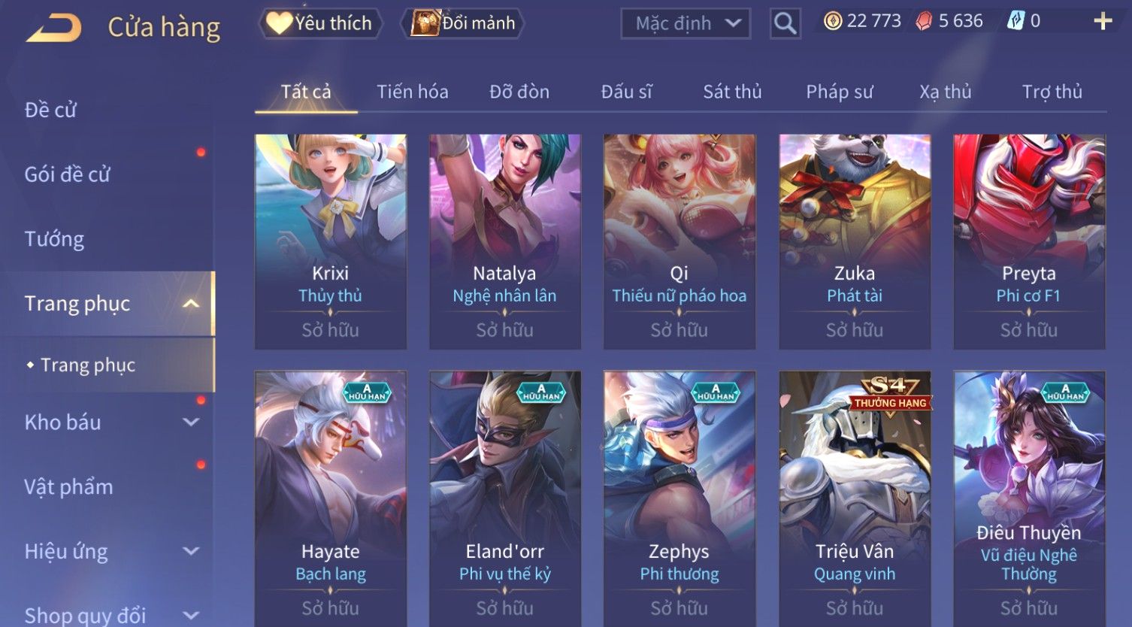Click the plus icon to add currency
The width and height of the screenshot is (1132, 627).
[x=1103, y=21]
